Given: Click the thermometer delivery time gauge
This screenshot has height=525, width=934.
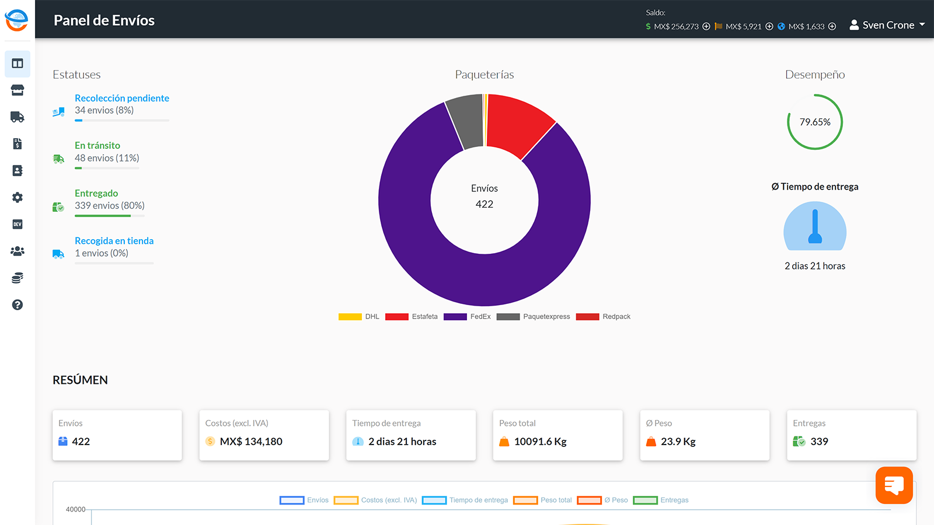Looking at the screenshot, I should click(815, 226).
